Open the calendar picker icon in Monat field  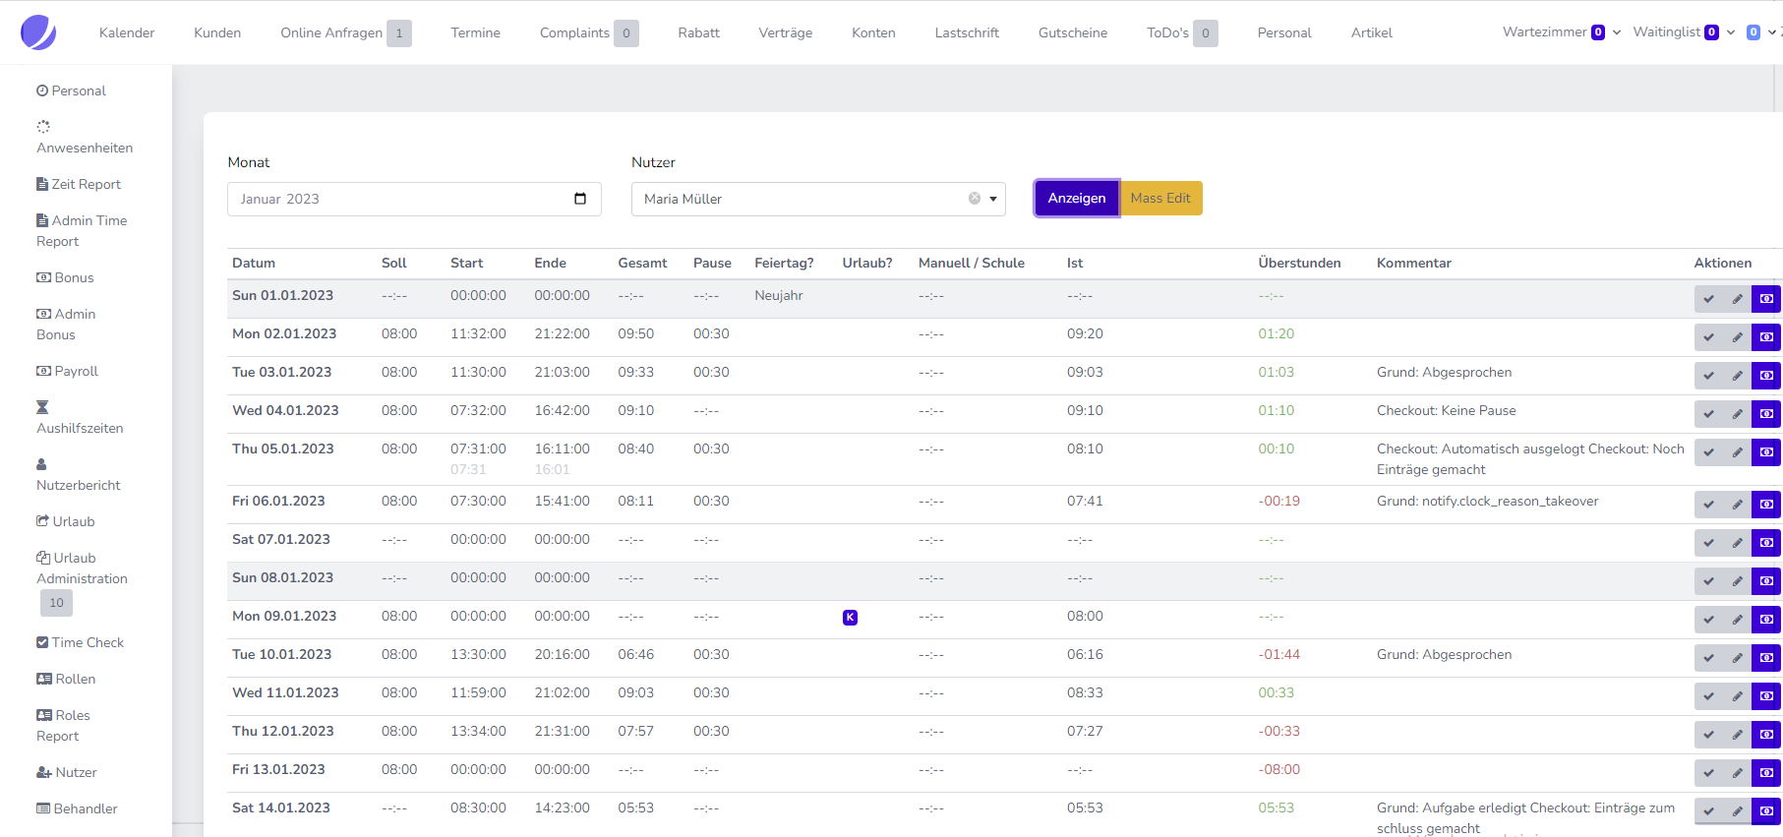tap(580, 199)
